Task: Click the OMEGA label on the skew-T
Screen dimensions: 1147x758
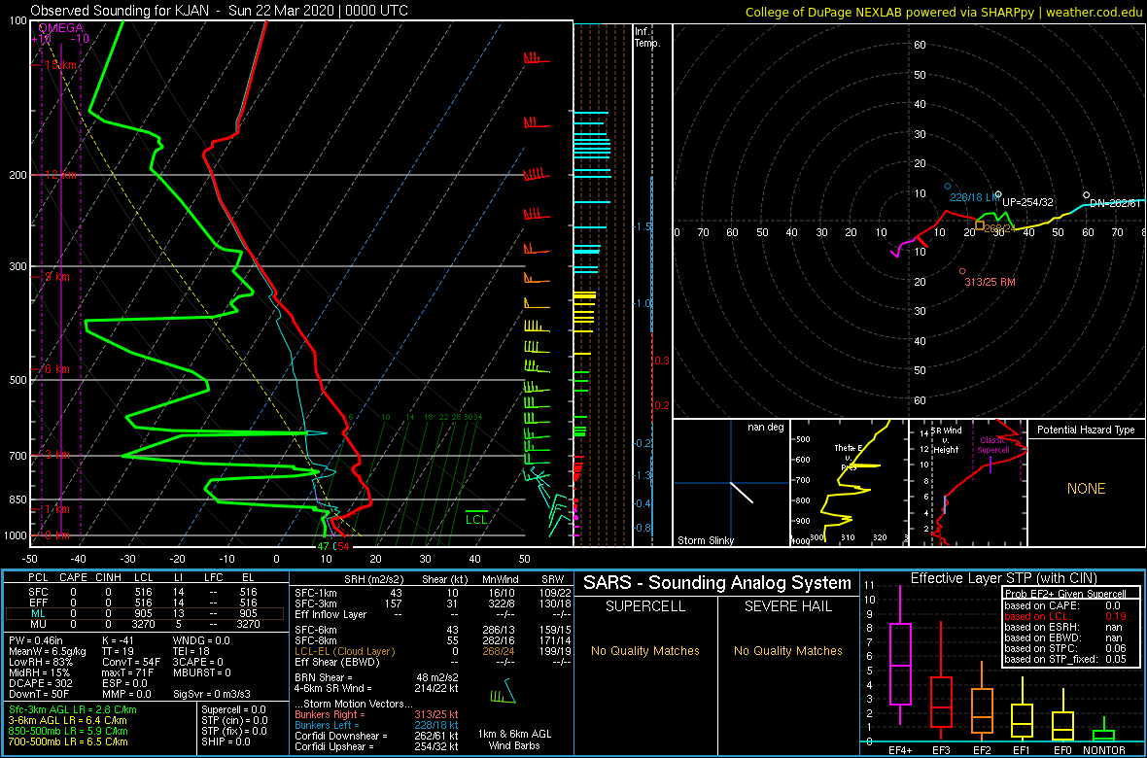Action: pyautogui.click(x=60, y=28)
